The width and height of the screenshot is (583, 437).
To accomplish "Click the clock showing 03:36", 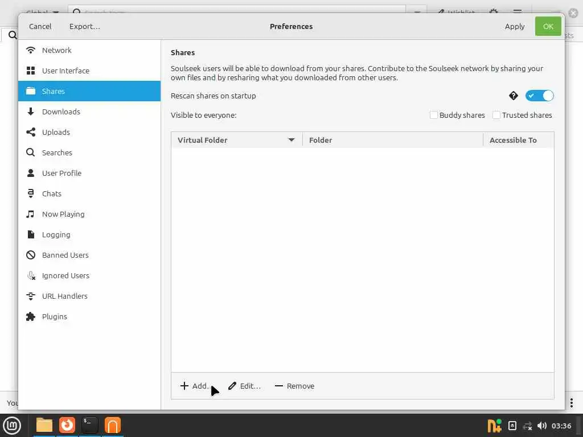I will [561, 426].
